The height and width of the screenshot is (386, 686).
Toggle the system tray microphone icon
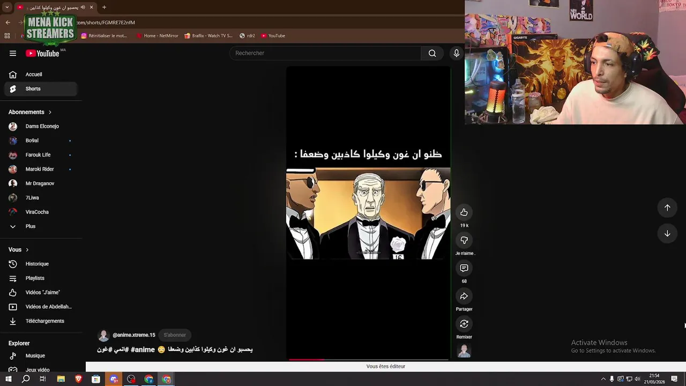point(612,379)
